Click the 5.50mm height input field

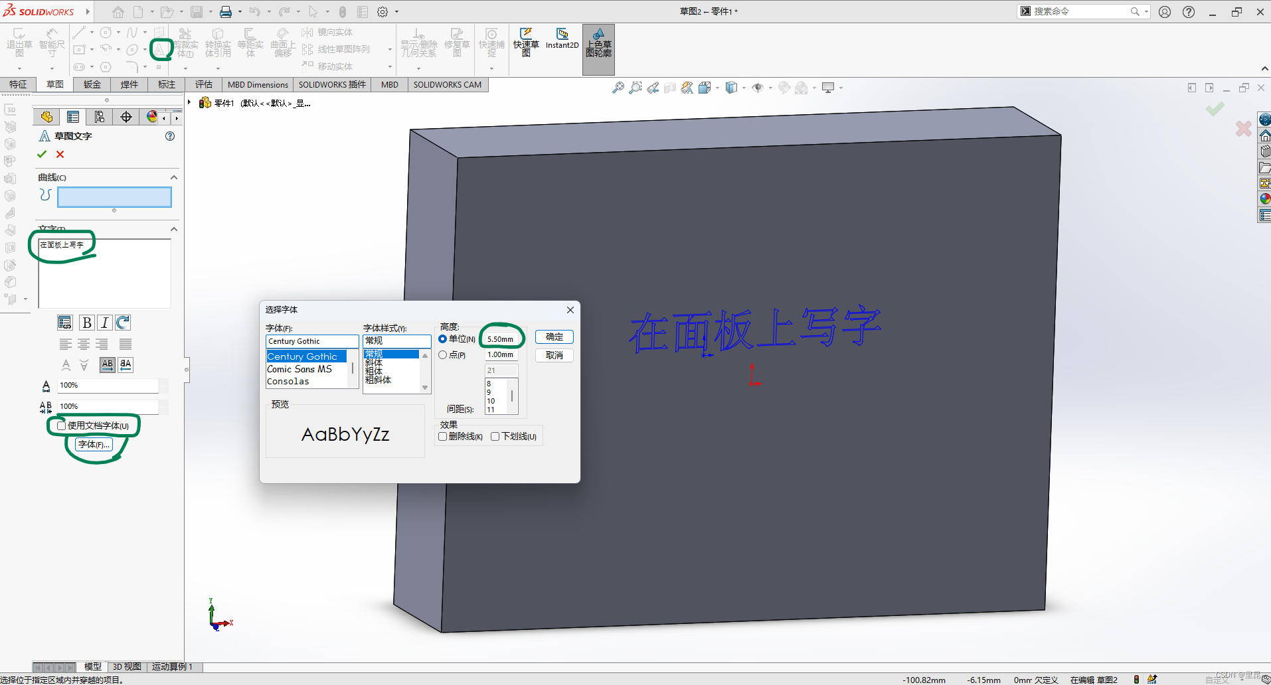501,339
